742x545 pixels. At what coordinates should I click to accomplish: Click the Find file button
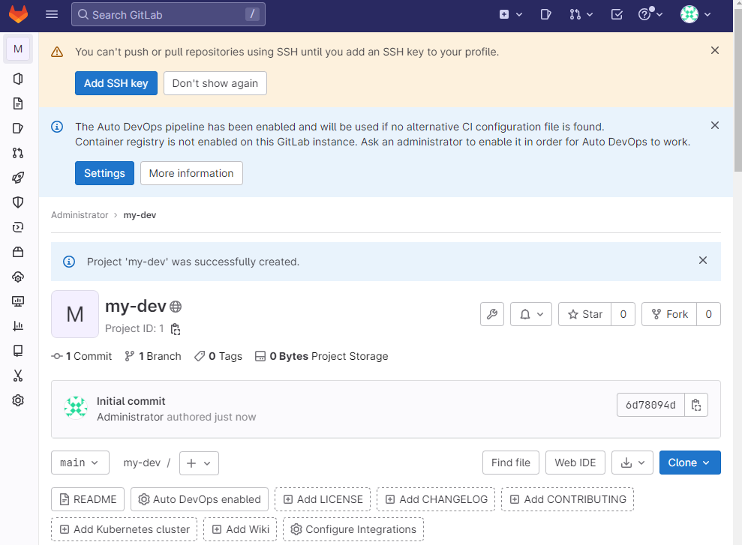(x=511, y=463)
